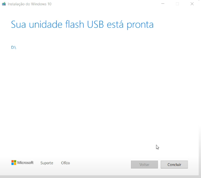Click the gray strip beneath the dialog
Screen dimensions: 201x178
(99, 177)
